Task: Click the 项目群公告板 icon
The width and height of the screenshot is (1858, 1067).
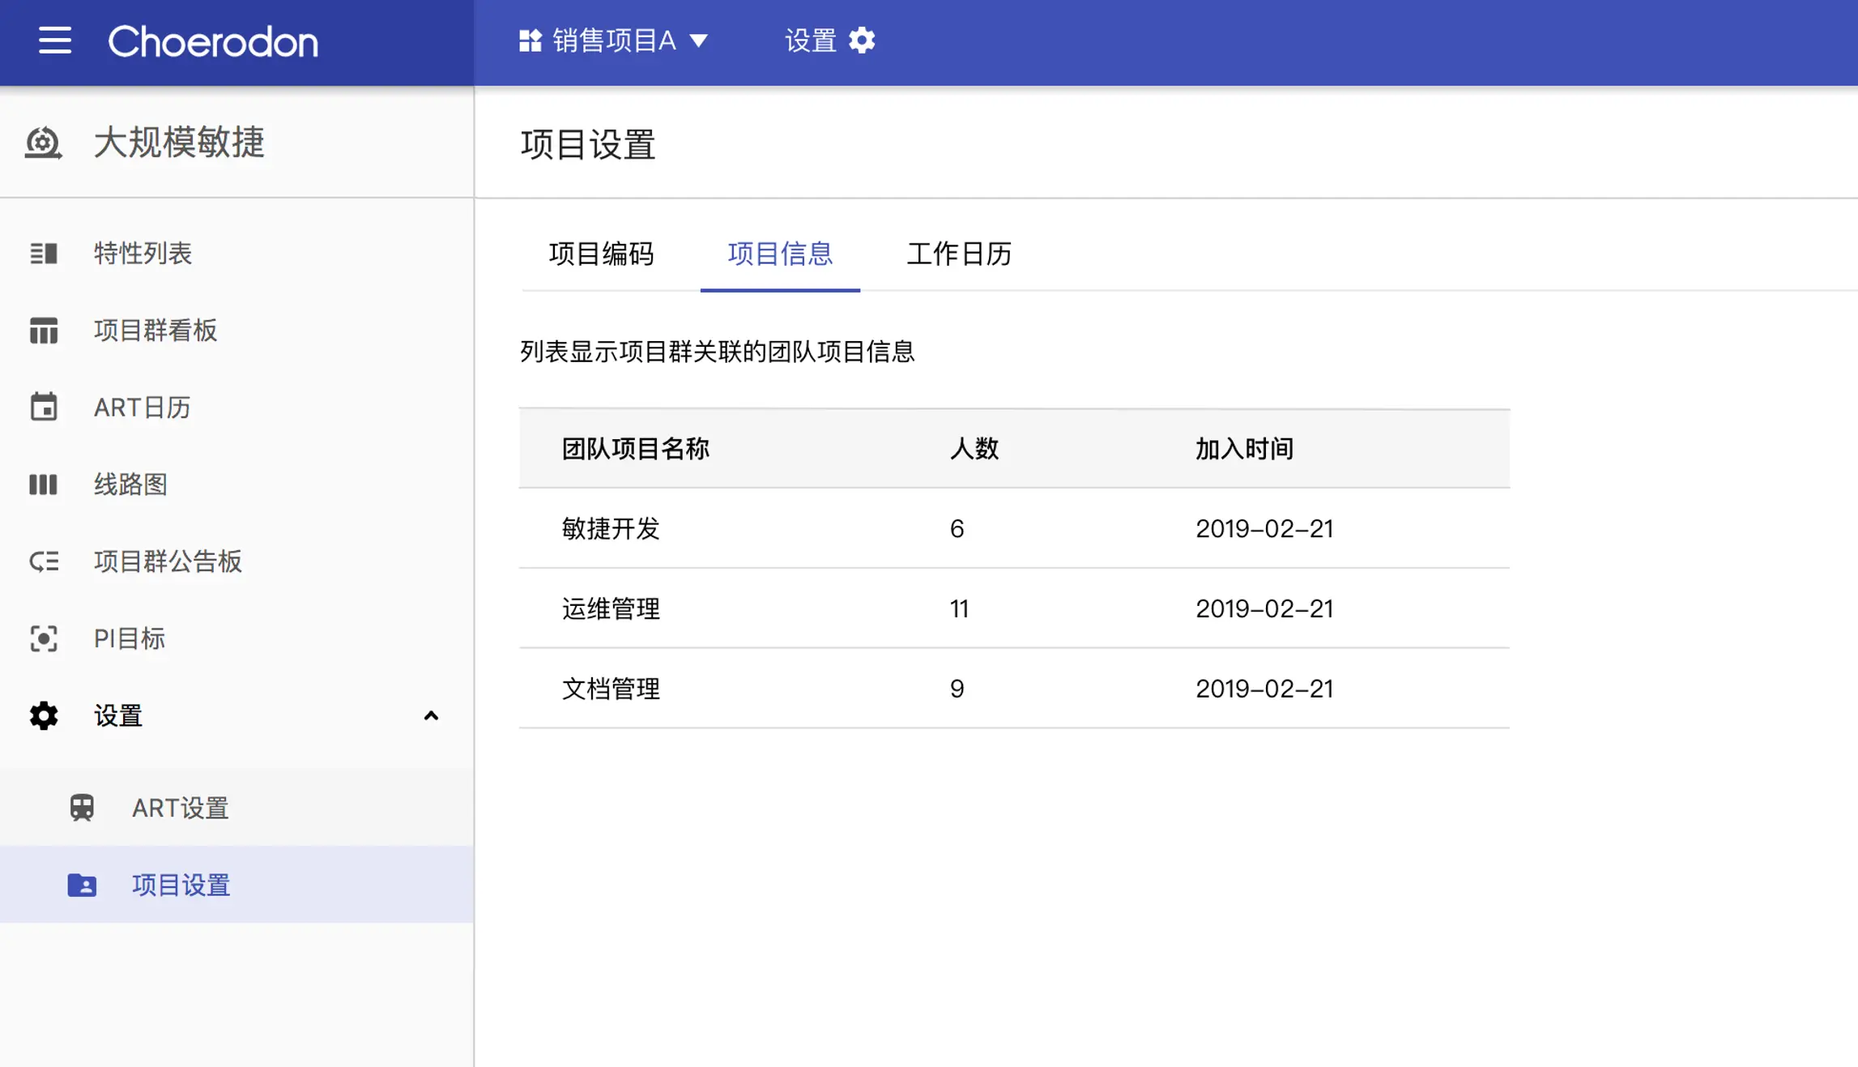Action: (x=44, y=561)
